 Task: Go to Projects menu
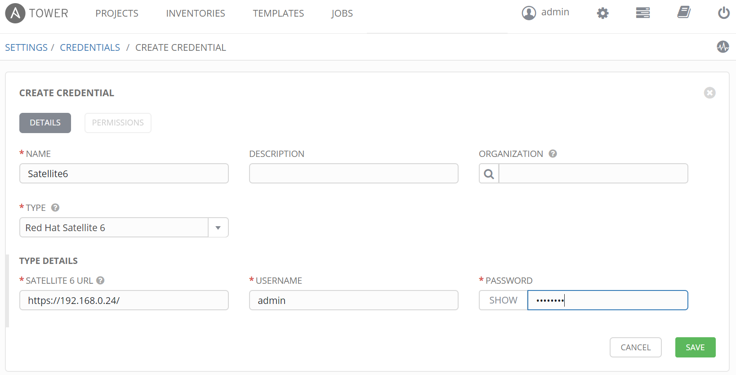(x=117, y=13)
